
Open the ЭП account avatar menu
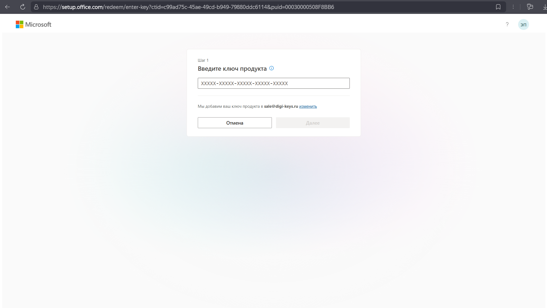tap(523, 24)
